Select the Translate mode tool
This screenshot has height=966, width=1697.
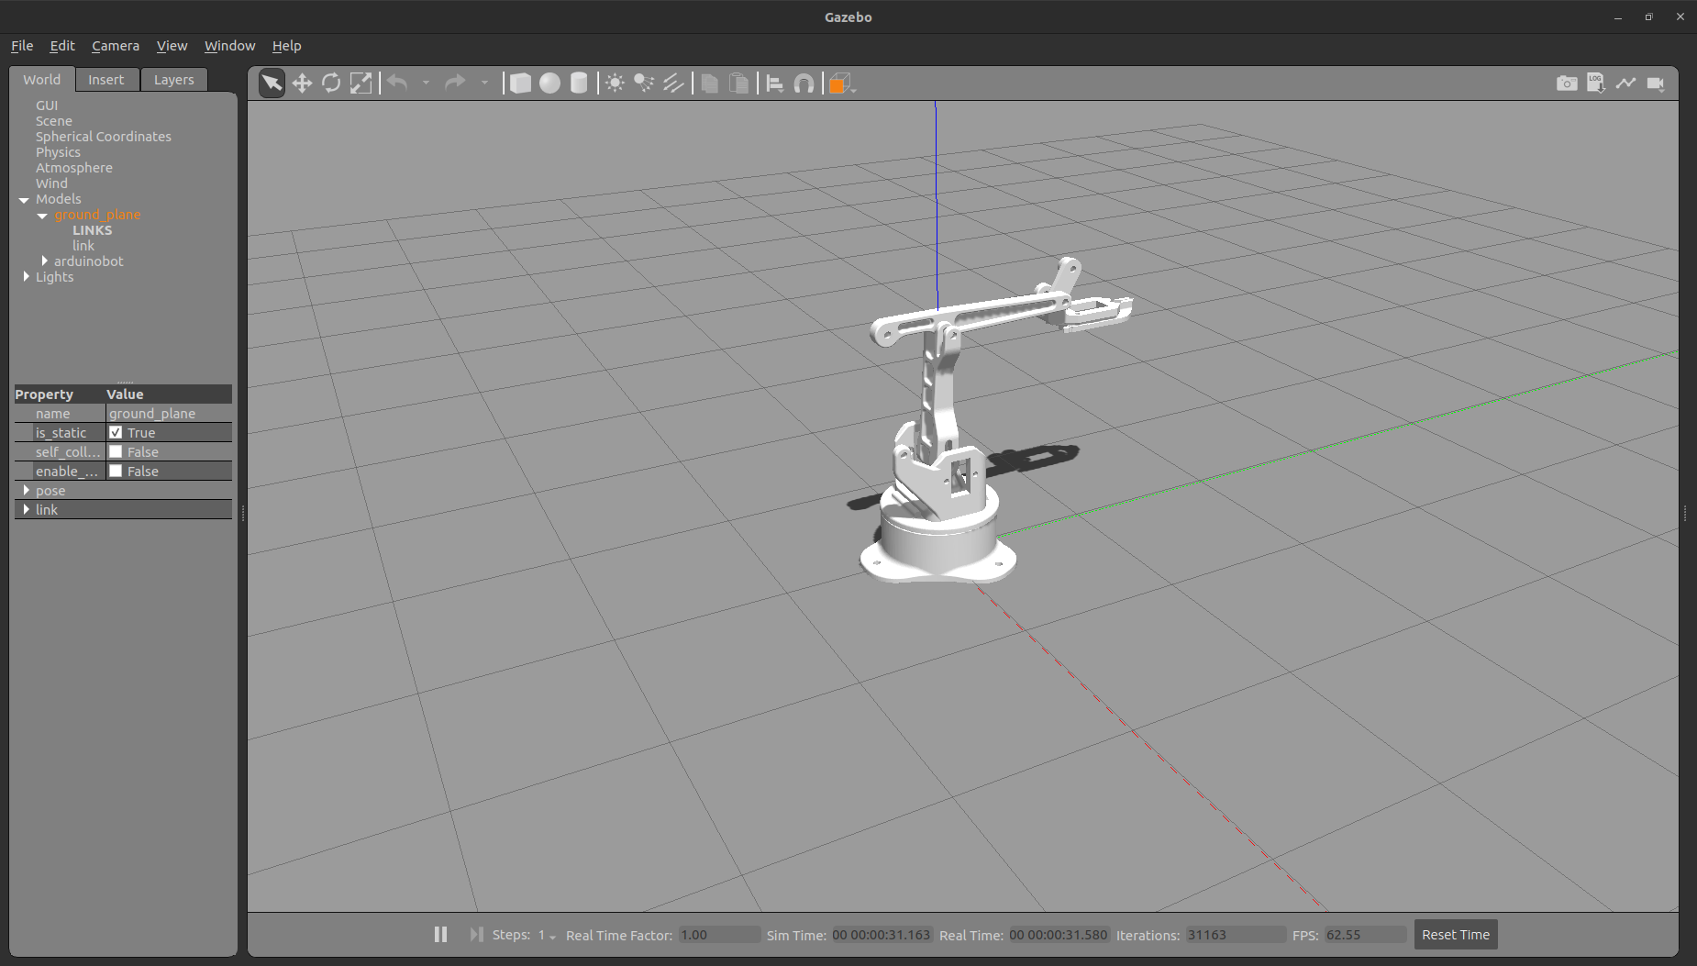302,83
